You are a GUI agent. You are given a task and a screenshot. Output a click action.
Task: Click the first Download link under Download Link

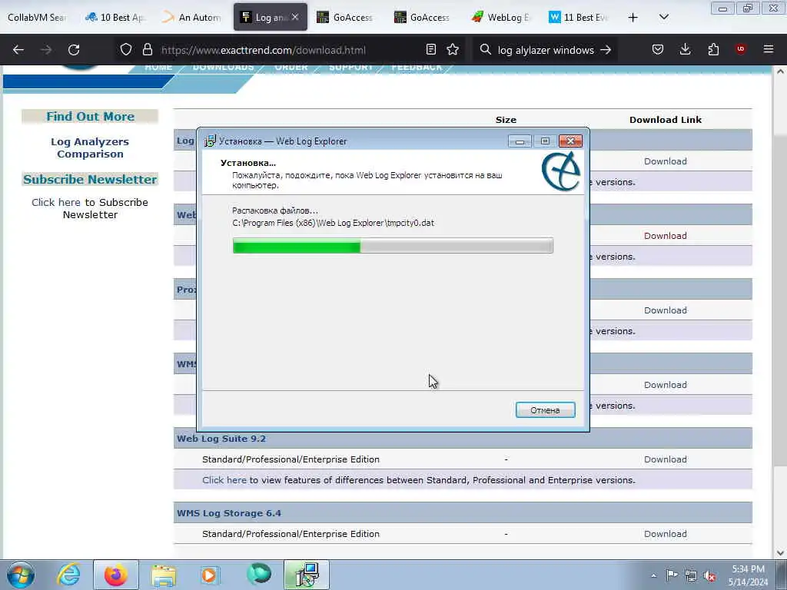(x=665, y=161)
